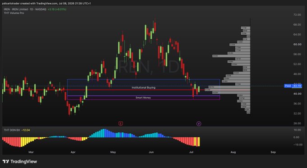
Task: Select the Smart Money zone label
Action: [x=143, y=98]
